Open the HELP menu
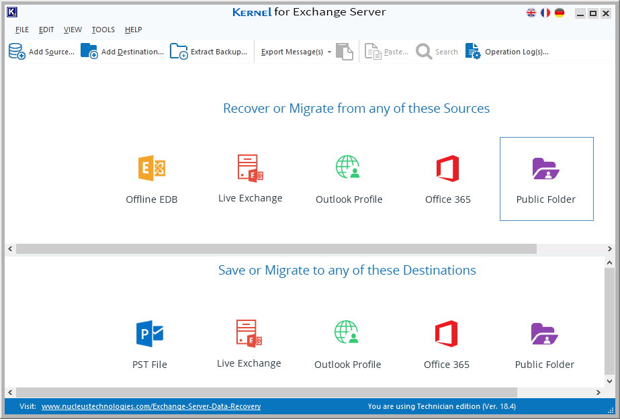Viewport: 620px width, 419px height. (x=134, y=30)
